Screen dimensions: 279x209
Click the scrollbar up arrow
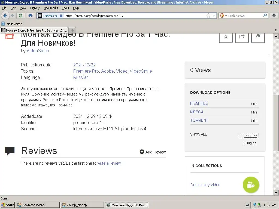coord(276,36)
